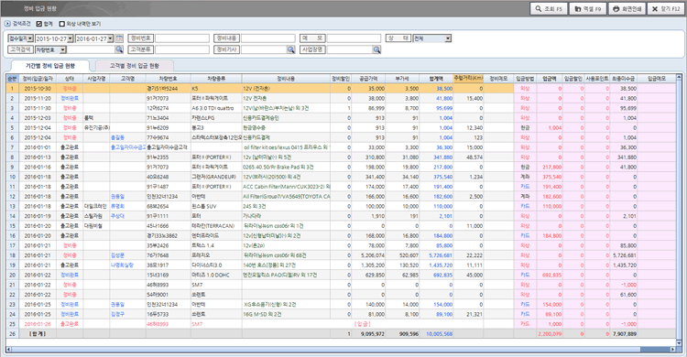The height and width of the screenshot is (357, 687).
Task: Click the vertical scrollbar down arrow
Action: (x=679, y=343)
